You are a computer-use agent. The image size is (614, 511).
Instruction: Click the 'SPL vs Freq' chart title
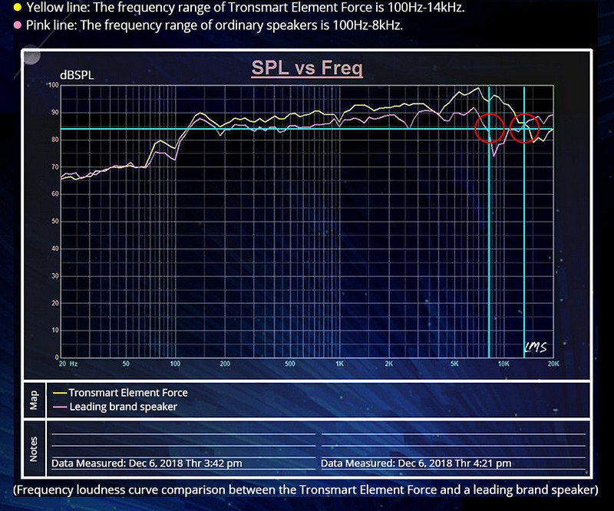[x=307, y=68]
